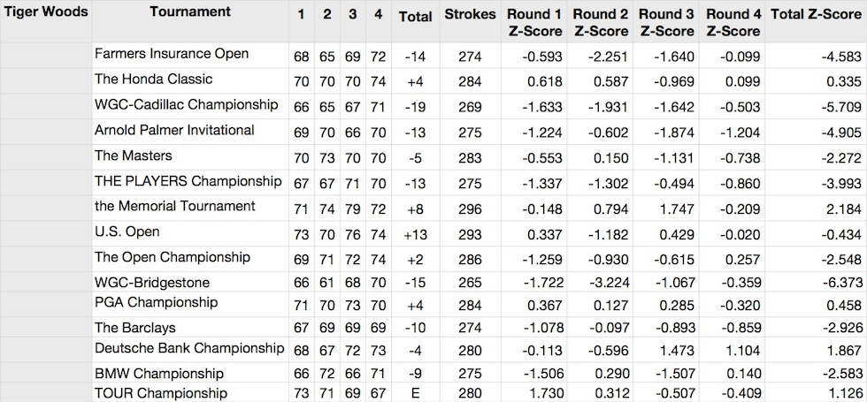The width and height of the screenshot is (867, 402).
Task: Select Deutsche Bank Championship cell
Action: pos(190,350)
